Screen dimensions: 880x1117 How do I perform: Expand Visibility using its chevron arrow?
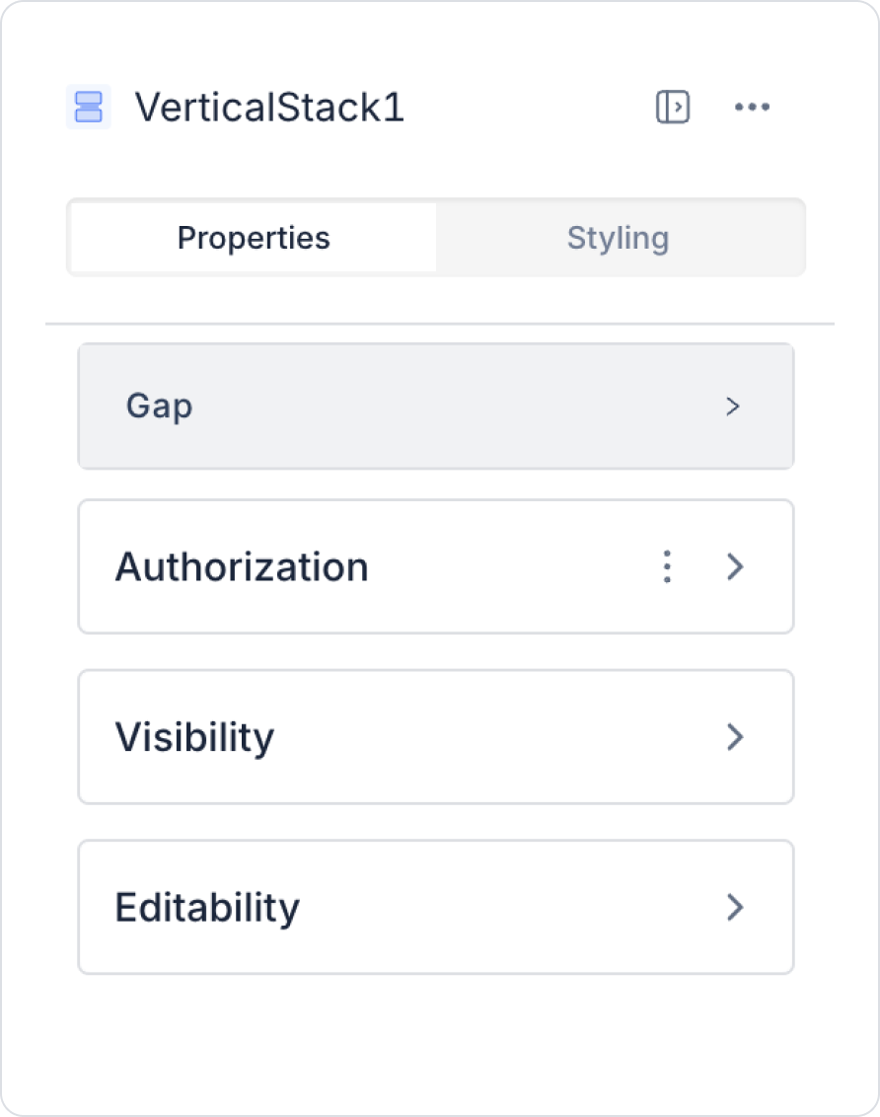[735, 737]
